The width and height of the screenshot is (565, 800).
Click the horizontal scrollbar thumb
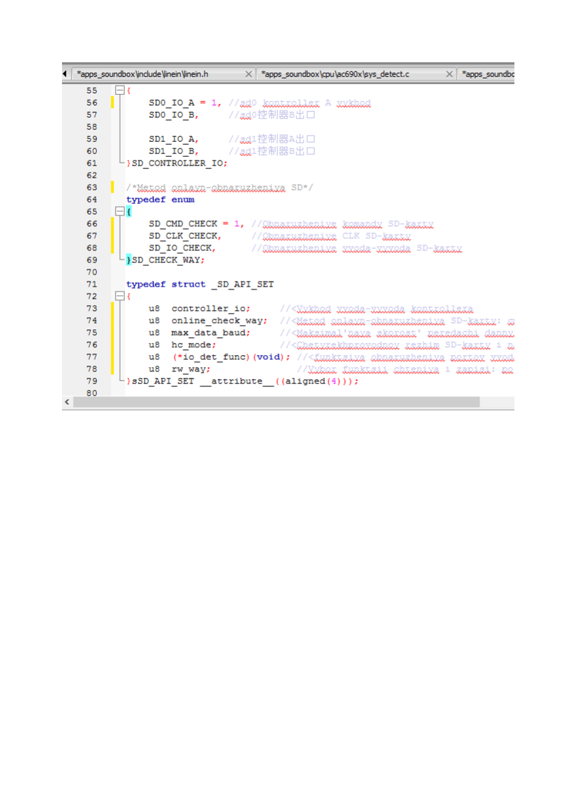(276, 402)
